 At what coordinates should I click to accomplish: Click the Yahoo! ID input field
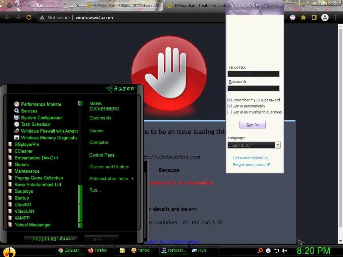pos(253,74)
